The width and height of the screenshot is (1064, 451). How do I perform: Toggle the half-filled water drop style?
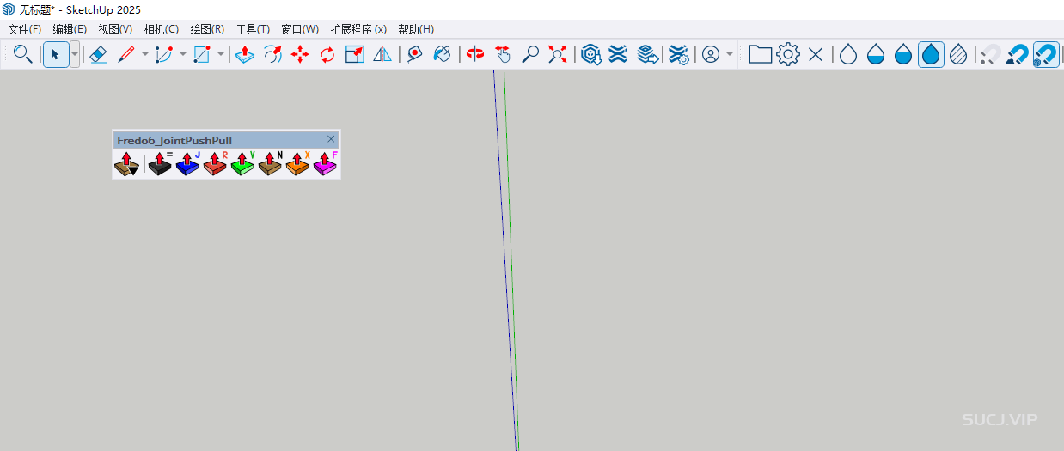(x=876, y=54)
